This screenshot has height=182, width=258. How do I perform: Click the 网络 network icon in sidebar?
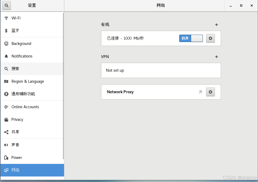[6, 170]
